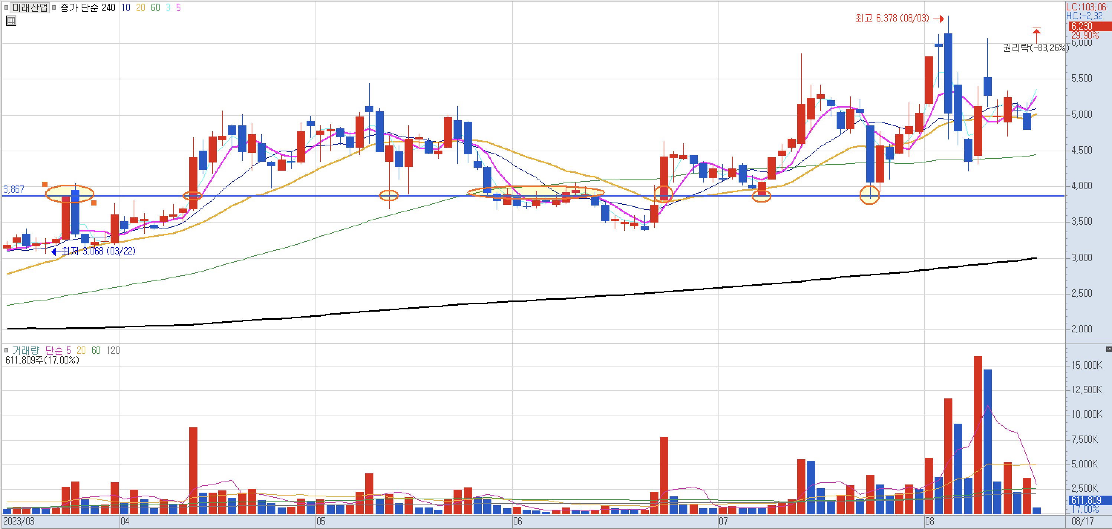1112x529 pixels.
Task: Click the blue 3,867 horizontal line label
Action: point(14,190)
